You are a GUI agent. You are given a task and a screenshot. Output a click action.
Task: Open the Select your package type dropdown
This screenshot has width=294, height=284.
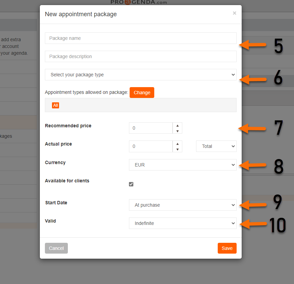[140, 75]
